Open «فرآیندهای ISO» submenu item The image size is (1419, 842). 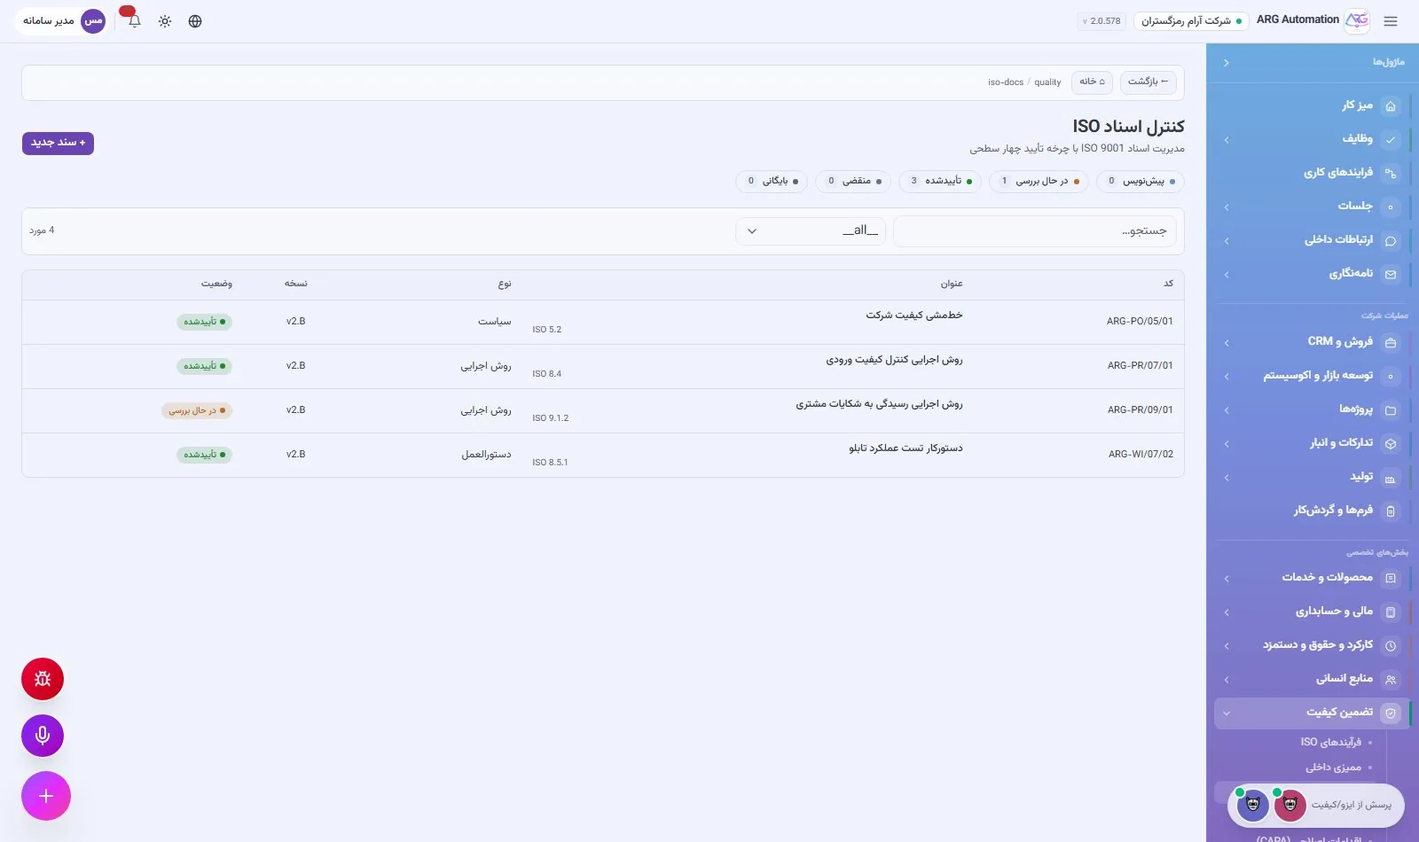coord(1330,743)
